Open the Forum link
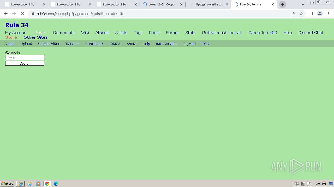 [172, 32]
